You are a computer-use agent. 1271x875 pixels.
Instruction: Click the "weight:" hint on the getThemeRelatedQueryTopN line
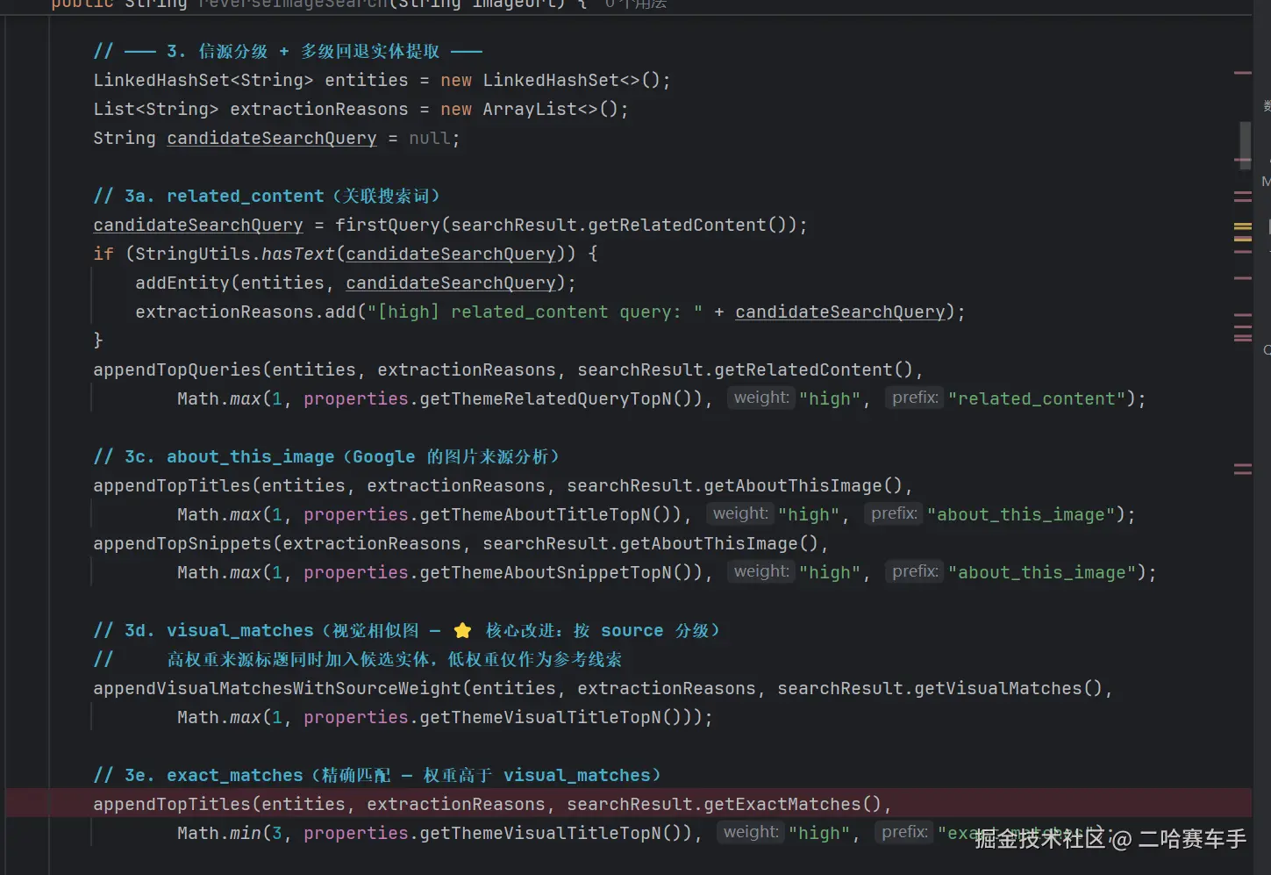[x=761, y=398]
